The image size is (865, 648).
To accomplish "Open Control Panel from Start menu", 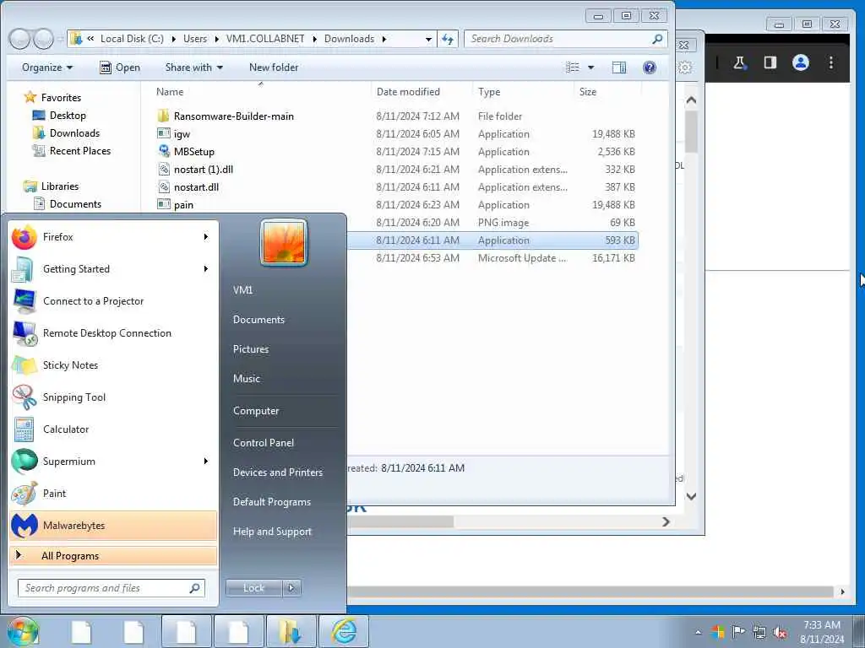I will click(264, 443).
